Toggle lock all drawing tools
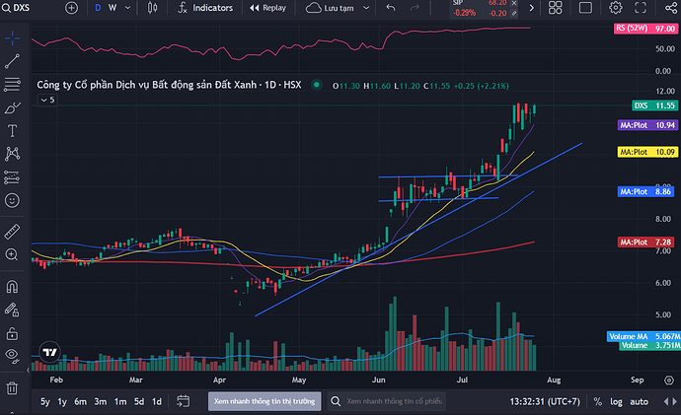The width and height of the screenshot is (681, 415). coord(12,333)
